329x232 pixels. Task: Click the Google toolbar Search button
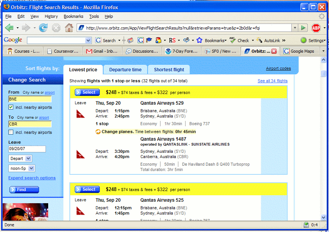[x=105, y=41]
